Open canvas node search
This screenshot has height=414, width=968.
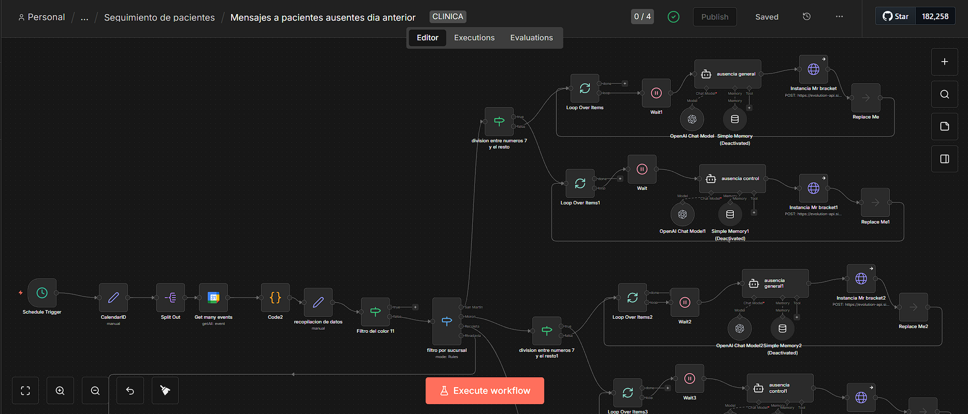(945, 94)
